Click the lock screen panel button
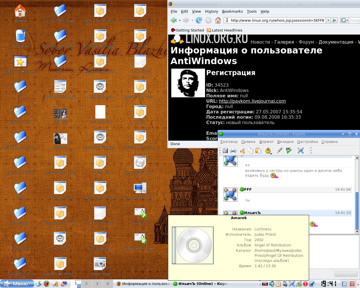 point(344,284)
